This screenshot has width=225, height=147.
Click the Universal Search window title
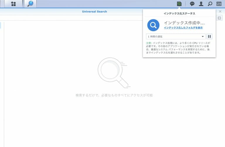coord(94,12)
